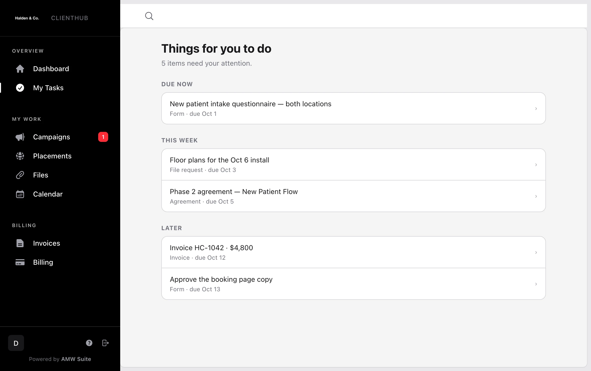Click the Billing credit card icon
The image size is (591, 371).
20,262
